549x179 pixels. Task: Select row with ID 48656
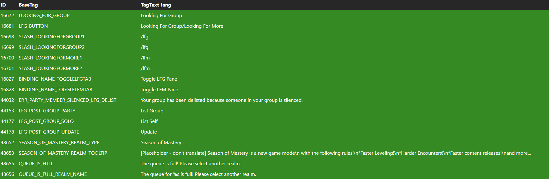tap(7, 174)
